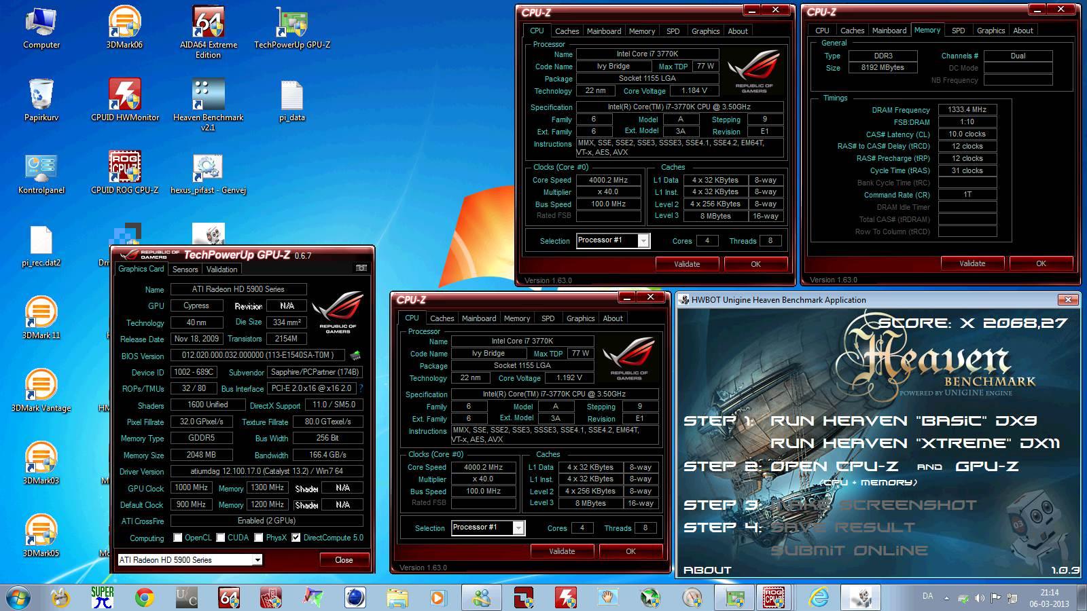Click the Windows Start button
The width and height of the screenshot is (1087, 611).
[x=18, y=597]
